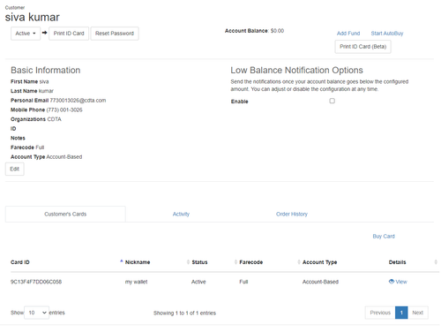Image resolution: width=441 pixels, height=332 pixels.
Task: Click the Buy Card link
Action: point(384,236)
